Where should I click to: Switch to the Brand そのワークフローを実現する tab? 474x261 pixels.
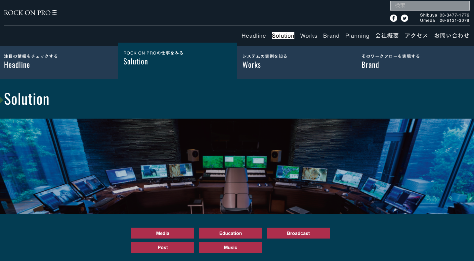[x=415, y=62]
